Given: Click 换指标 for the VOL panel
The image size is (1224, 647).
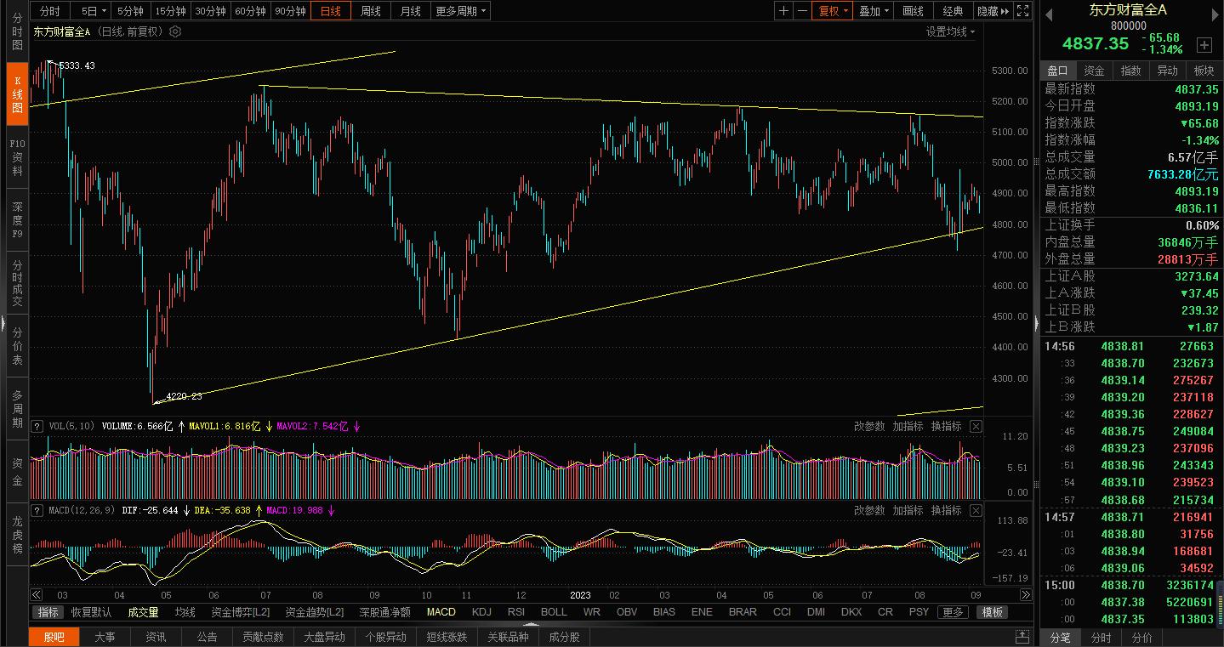Looking at the screenshot, I should [x=946, y=426].
